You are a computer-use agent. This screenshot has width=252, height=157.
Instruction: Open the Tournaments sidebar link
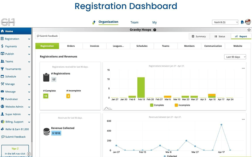(13, 69)
